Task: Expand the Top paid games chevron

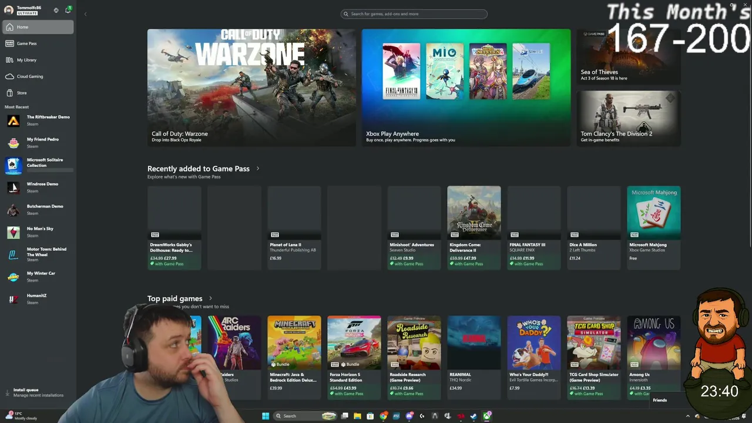Action: coord(210,298)
